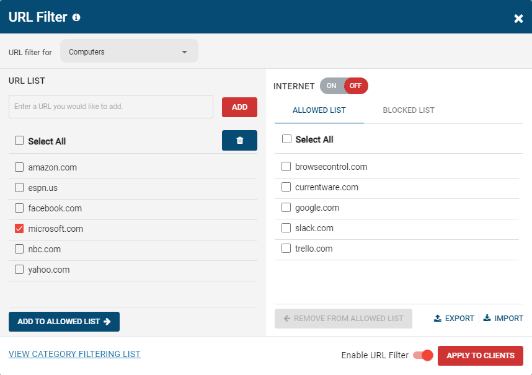Focus the Enter a URL input field
Screen dimensions: 532x375
pyautogui.click(x=111, y=107)
